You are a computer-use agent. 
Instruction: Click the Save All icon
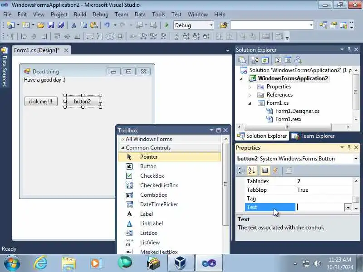tap(61, 25)
